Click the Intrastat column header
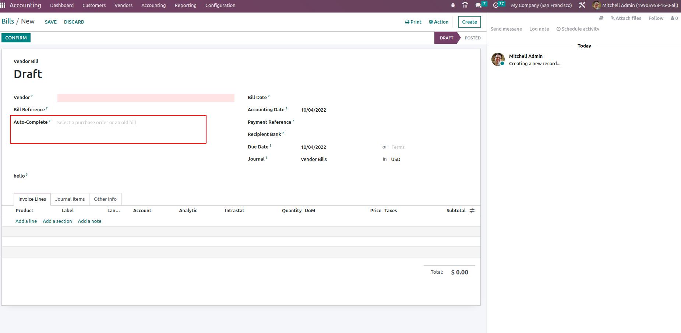Screen dimensions: 681x333 point(234,210)
